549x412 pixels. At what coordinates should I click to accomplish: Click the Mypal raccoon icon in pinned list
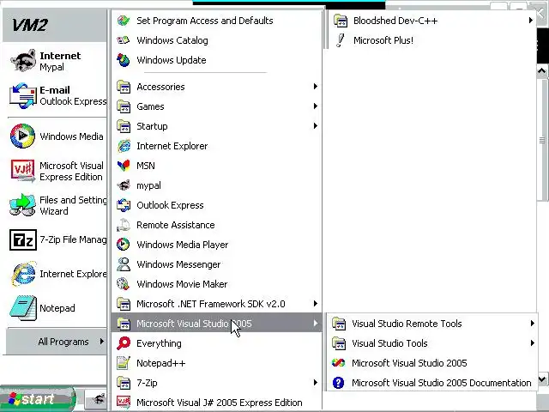23,61
